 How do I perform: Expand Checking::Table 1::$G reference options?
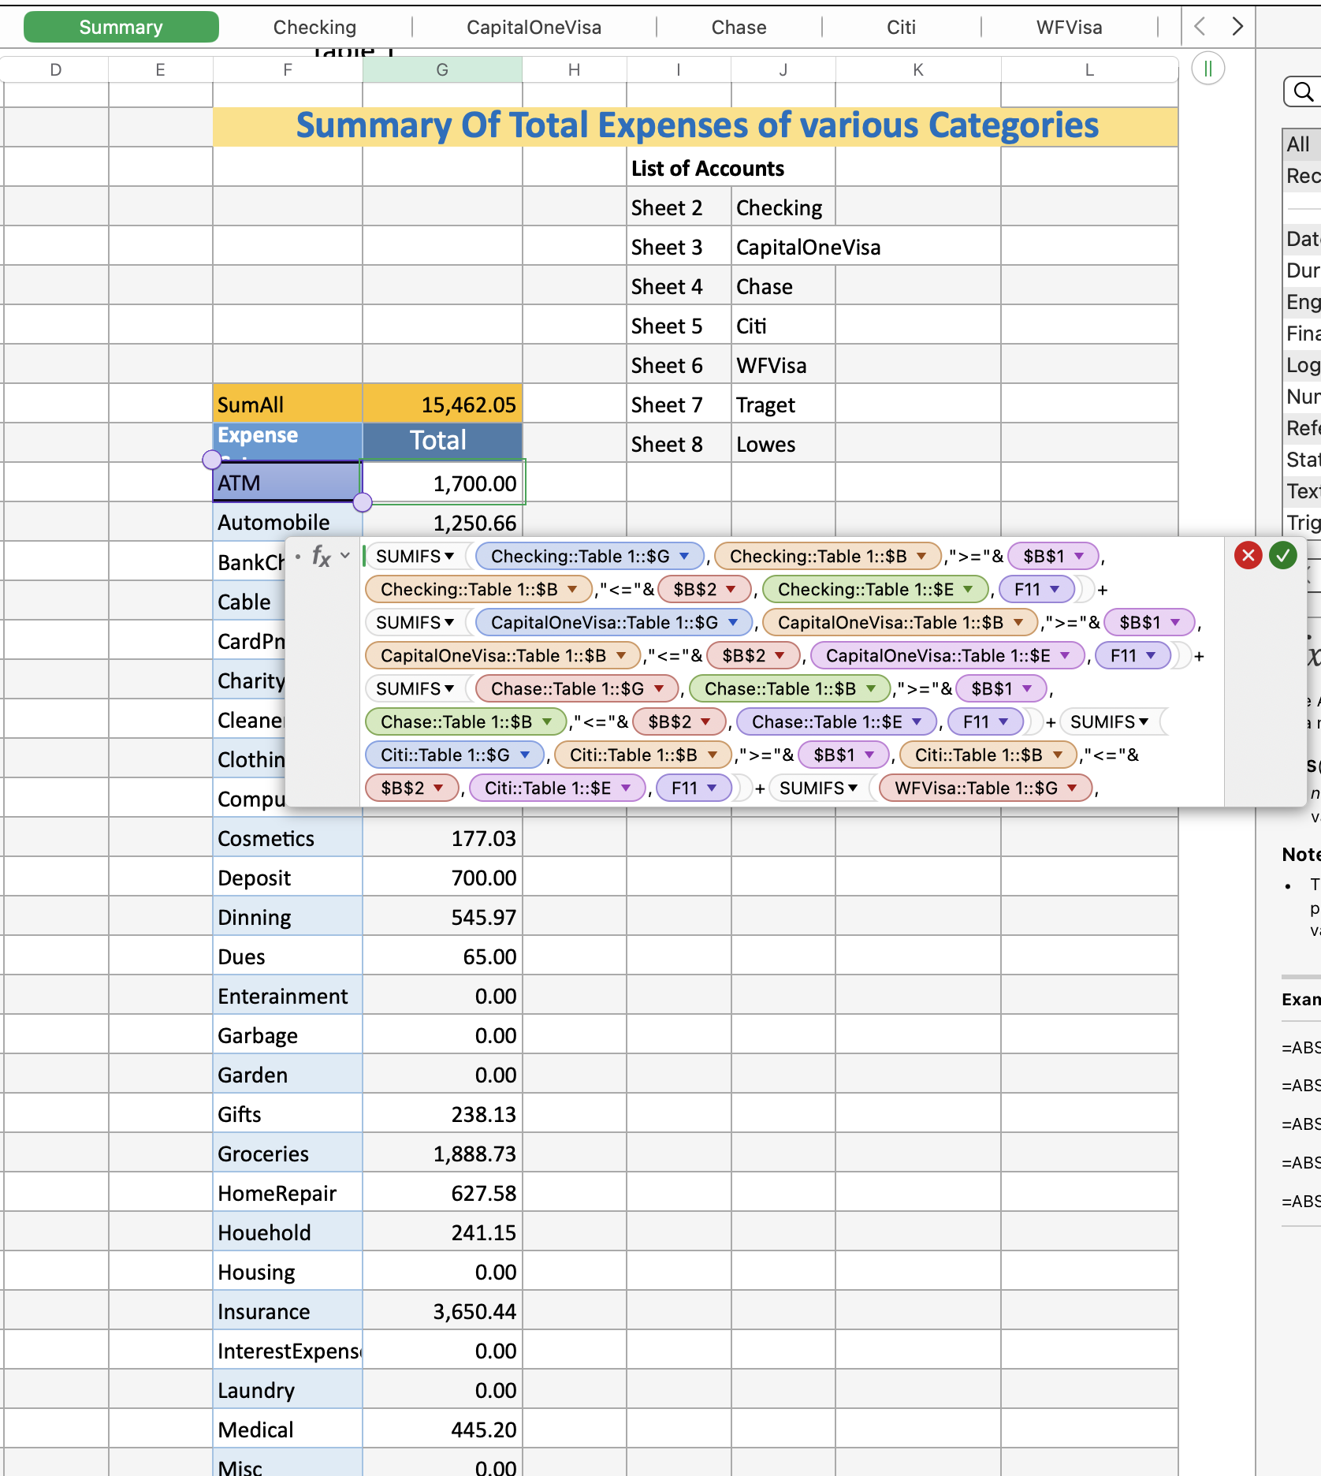tap(685, 557)
